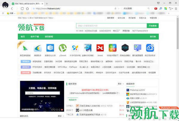179x121 pixels.
Task: Close the current browser tab
Action: pos(42,4)
